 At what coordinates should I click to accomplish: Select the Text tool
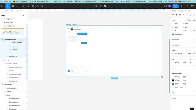pyautogui.click(x=28, y=6)
